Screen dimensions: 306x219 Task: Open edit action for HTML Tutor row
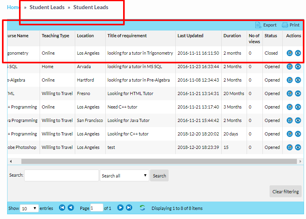click(290, 93)
